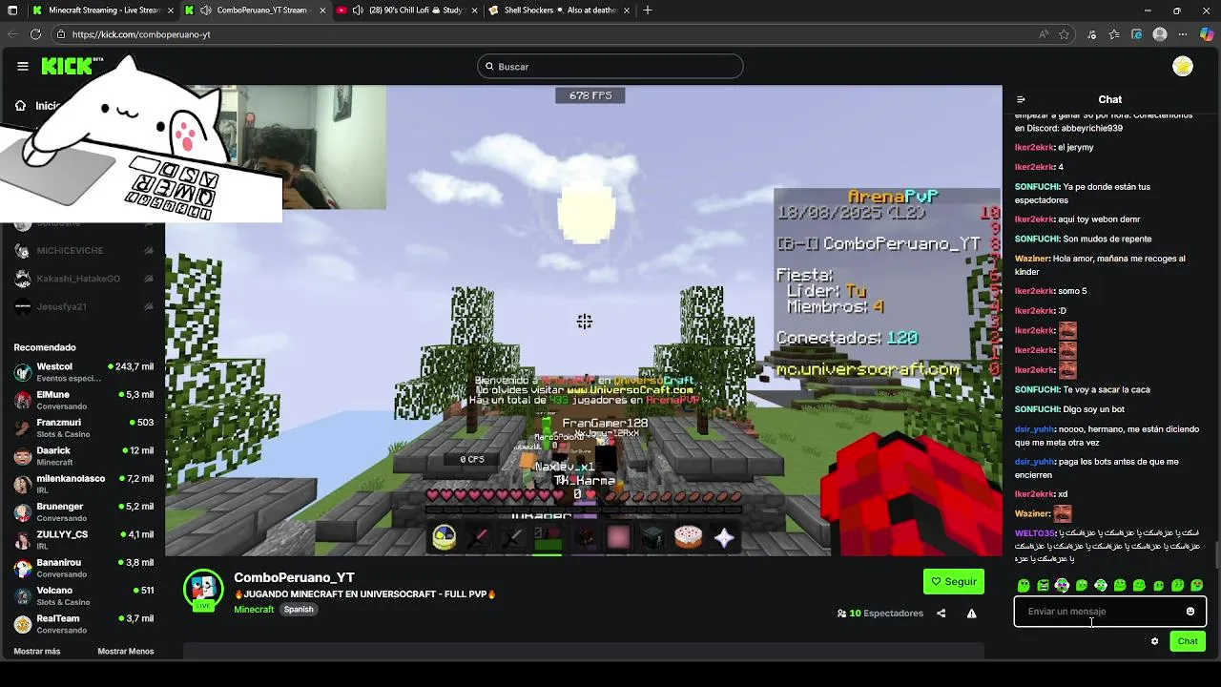Switch to Shell Shockers tab

pyautogui.click(x=561, y=10)
